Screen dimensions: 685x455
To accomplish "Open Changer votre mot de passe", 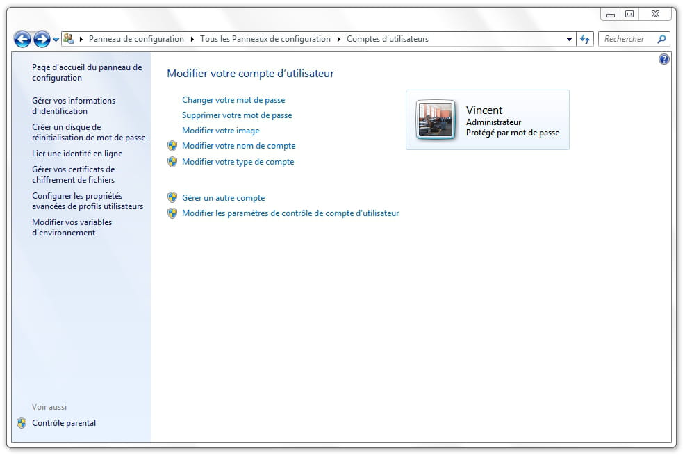I will (x=233, y=100).
